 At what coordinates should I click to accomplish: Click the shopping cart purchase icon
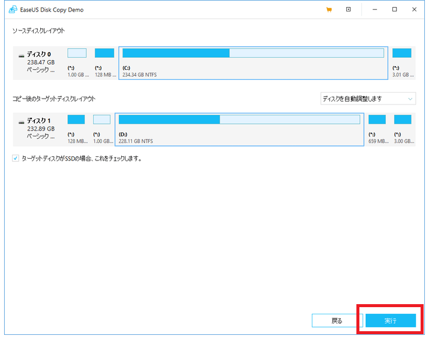coord(328,10)
